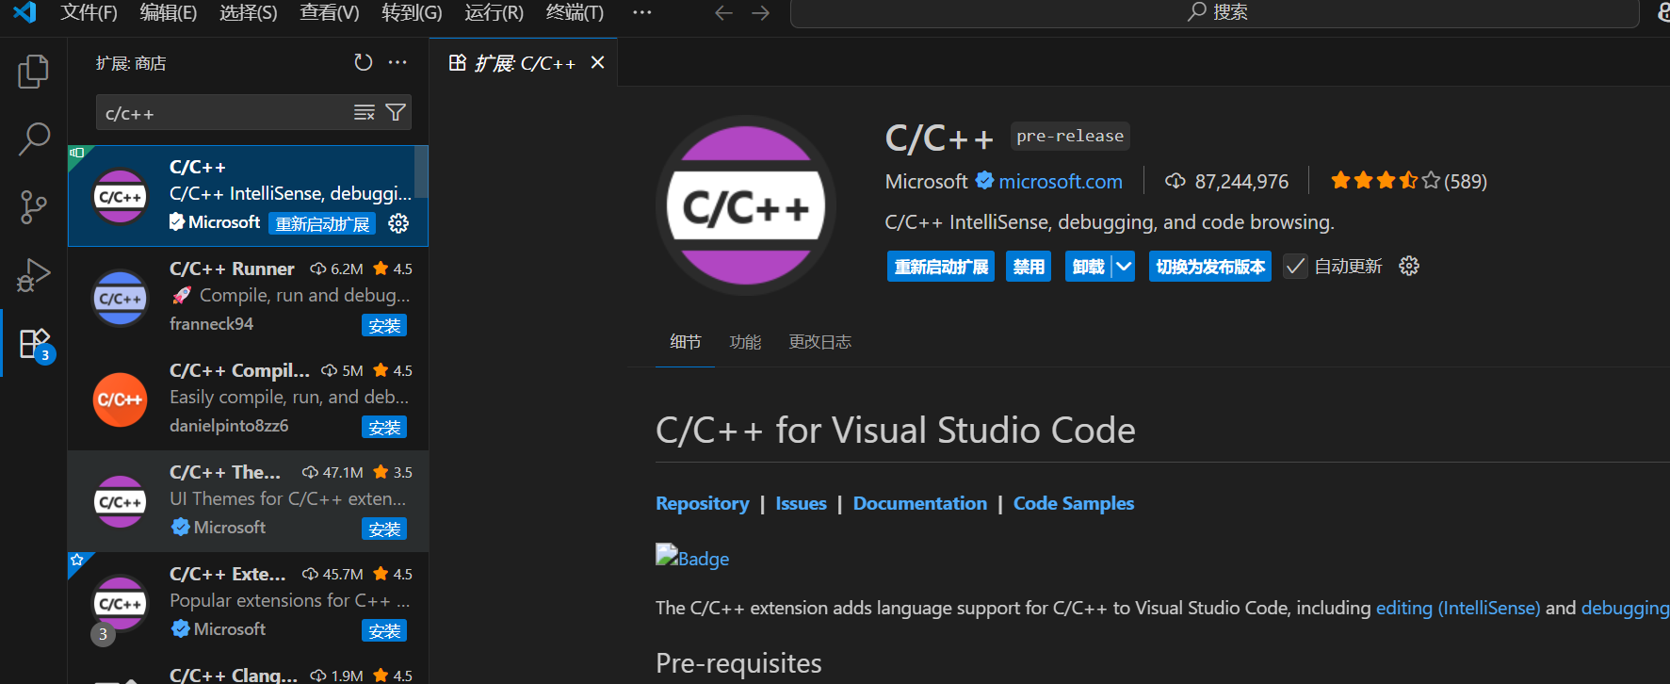
Task: Clear extension search results icon
Action: point(365,113)
